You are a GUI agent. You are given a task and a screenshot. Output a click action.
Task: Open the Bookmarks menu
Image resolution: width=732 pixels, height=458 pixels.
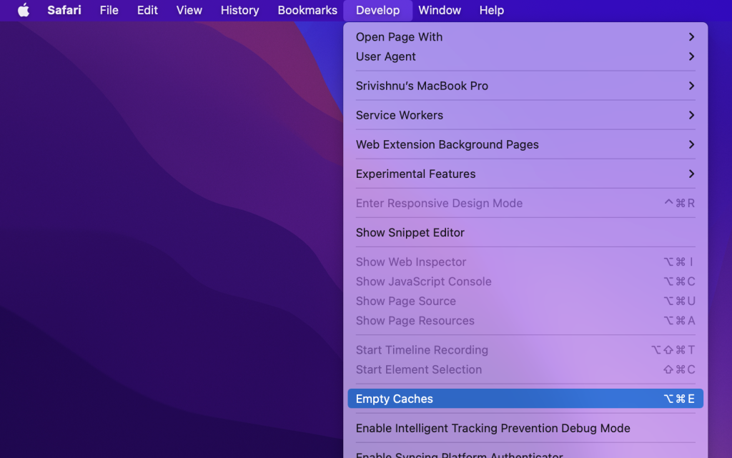(x=307, y=10)
